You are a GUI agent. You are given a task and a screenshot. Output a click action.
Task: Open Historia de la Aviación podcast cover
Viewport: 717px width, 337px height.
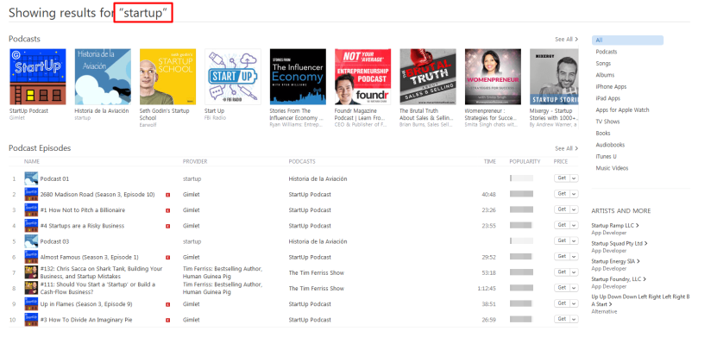coord(103,77)
